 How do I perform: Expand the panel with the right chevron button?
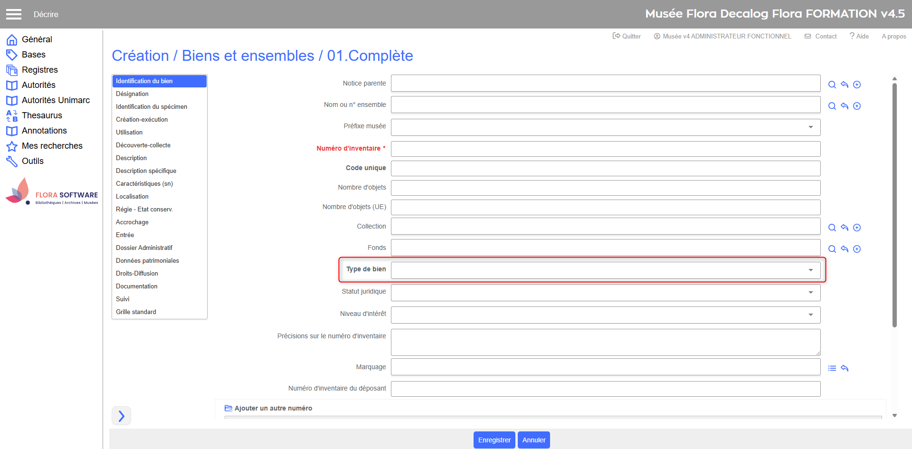[121, 416]
